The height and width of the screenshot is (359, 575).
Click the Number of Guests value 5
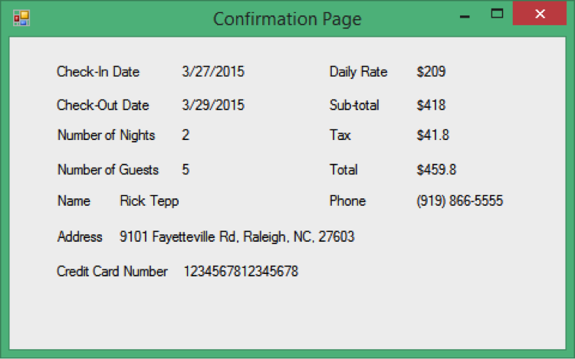click(186, 170)
